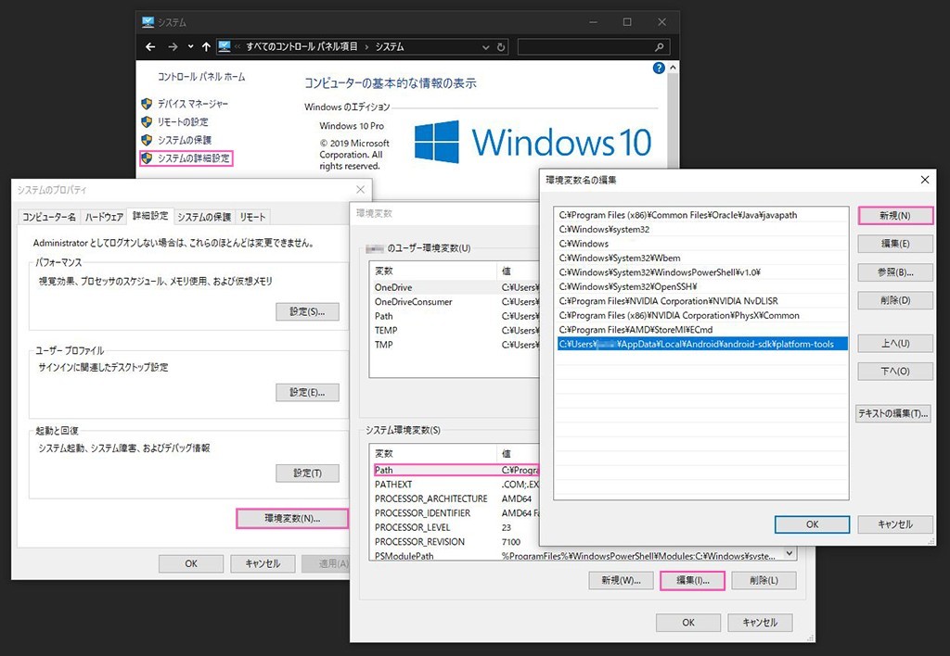Click the back arrow in System window
This screenshot has height=656, width=950.
151,46
